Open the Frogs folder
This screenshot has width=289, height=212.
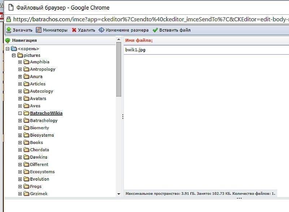tap(35, 186)
